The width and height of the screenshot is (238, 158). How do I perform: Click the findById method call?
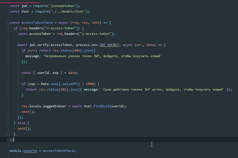coord(101,106)
